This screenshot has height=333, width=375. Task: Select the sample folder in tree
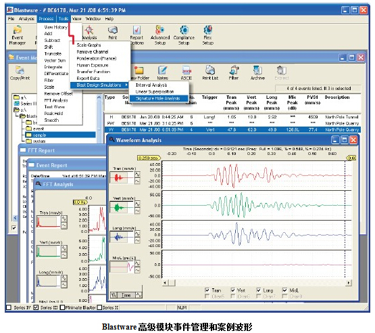click(x=39, y=135)
